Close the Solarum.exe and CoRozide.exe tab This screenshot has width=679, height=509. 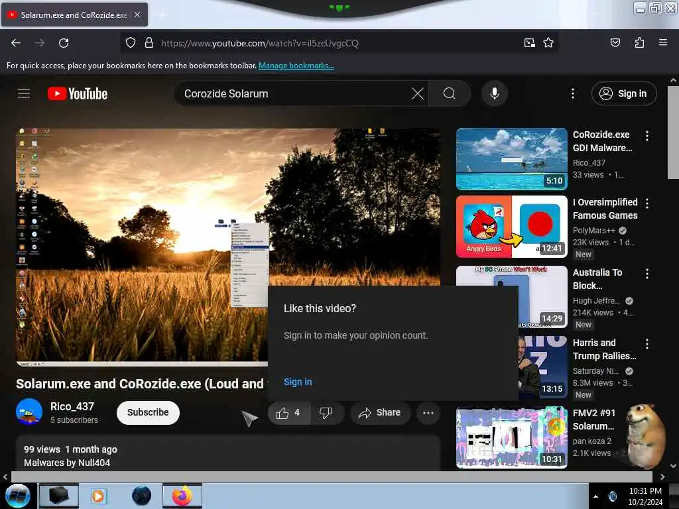coord(137,15)
